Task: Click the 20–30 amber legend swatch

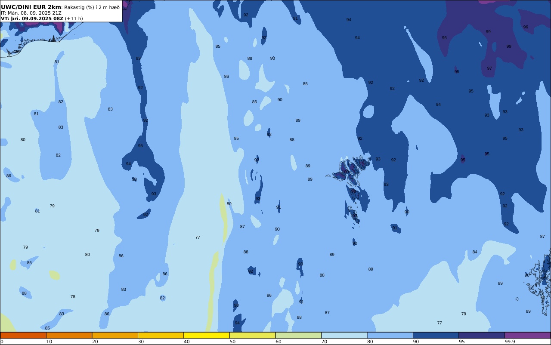Action: click(x=115, y=335)
